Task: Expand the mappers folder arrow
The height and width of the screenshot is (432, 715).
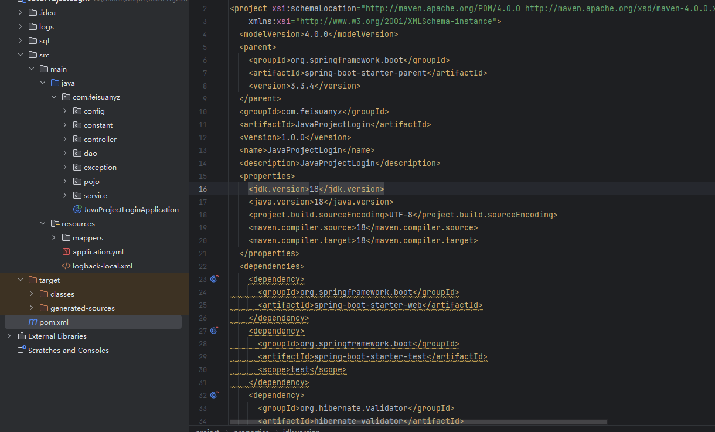Action: (x=54, y=237)
